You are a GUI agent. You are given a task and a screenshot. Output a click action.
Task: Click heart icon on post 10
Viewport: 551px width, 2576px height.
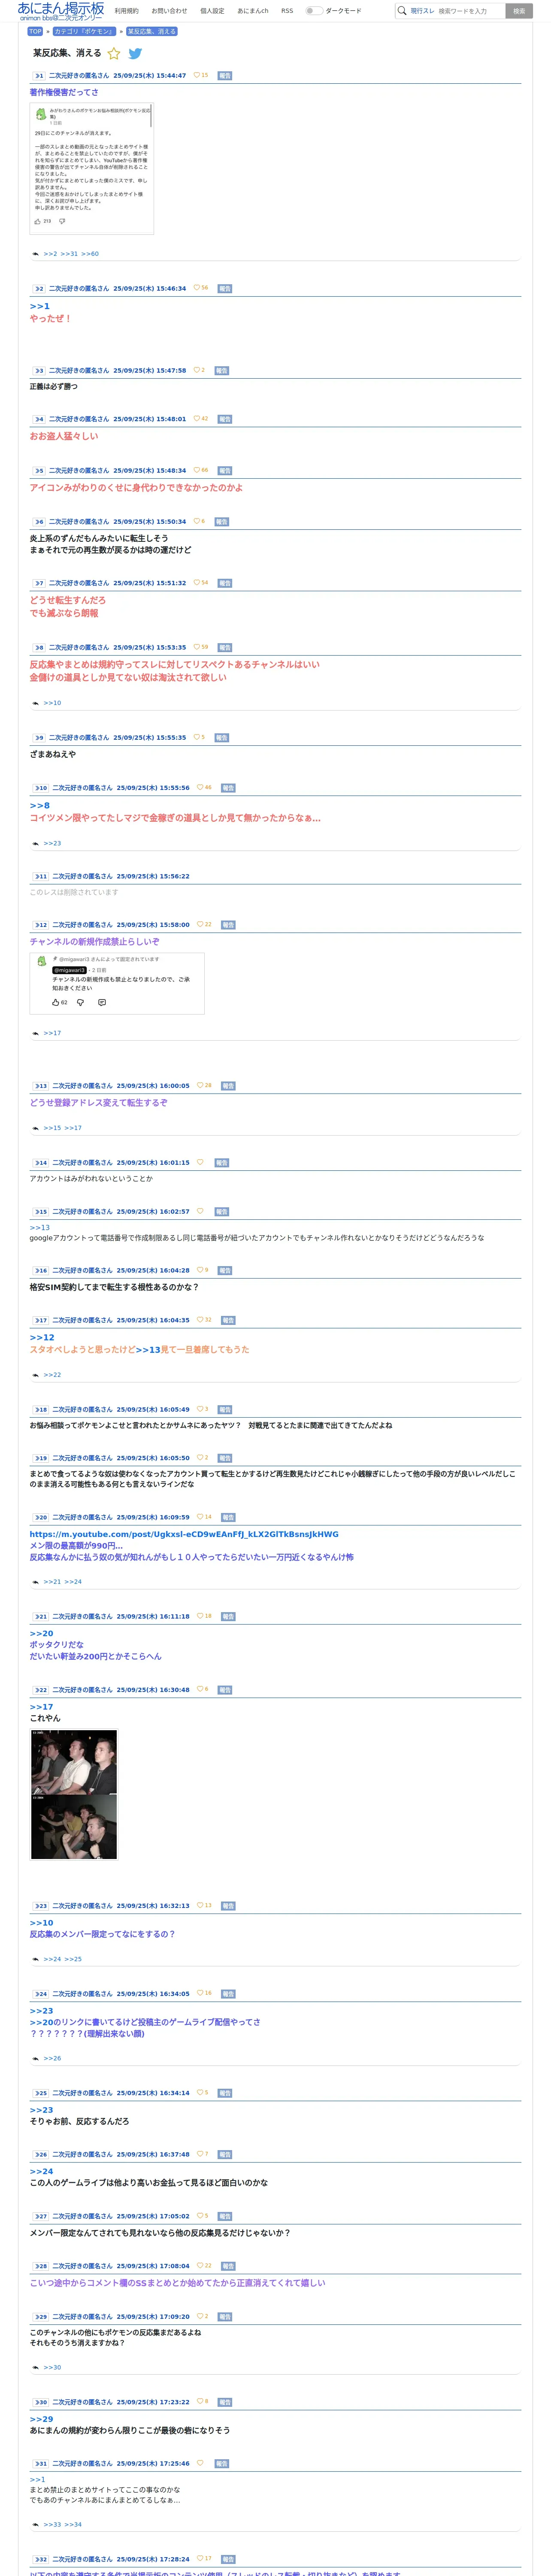[200, 788]
